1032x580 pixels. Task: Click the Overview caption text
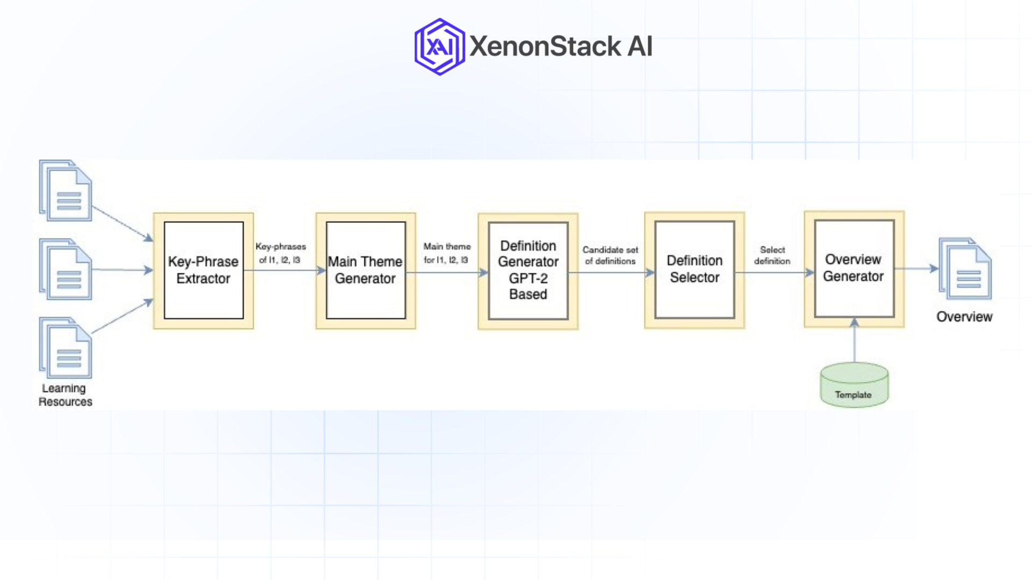coord(964,317)
